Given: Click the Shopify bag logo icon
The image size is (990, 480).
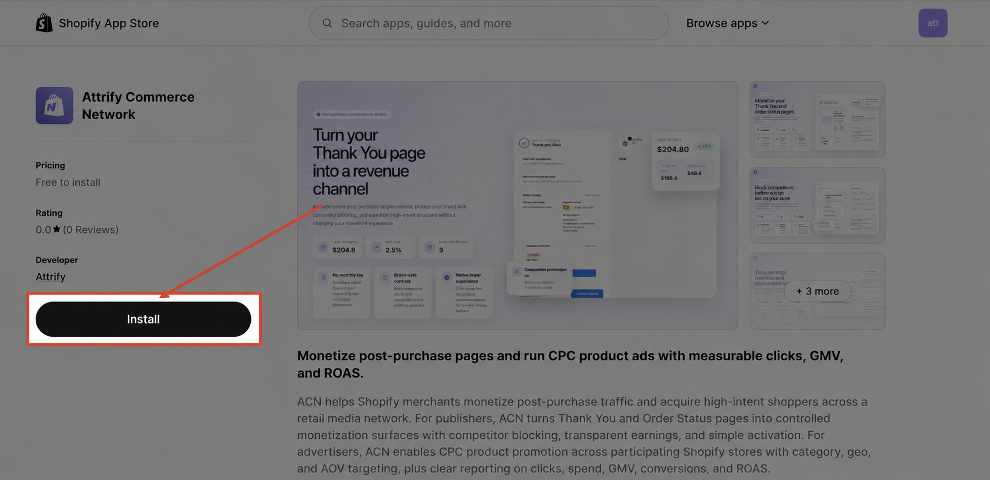Looking at the screenshot, I should coord(44,23).
